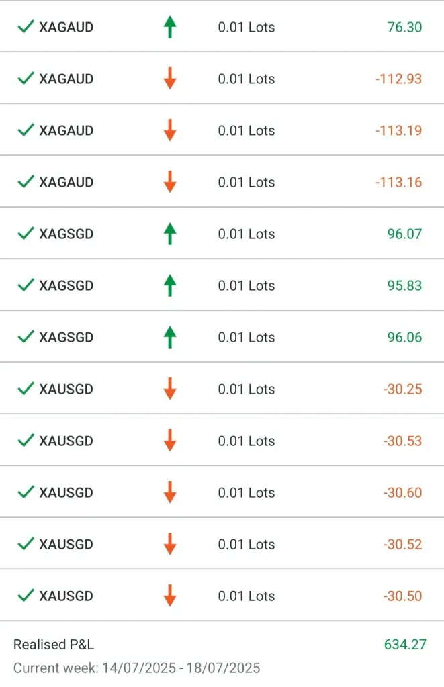Screen dimensions: 444x687
Task: Click the up arrow on the XAGSGD 96.07 row
Action: (170, 234)
